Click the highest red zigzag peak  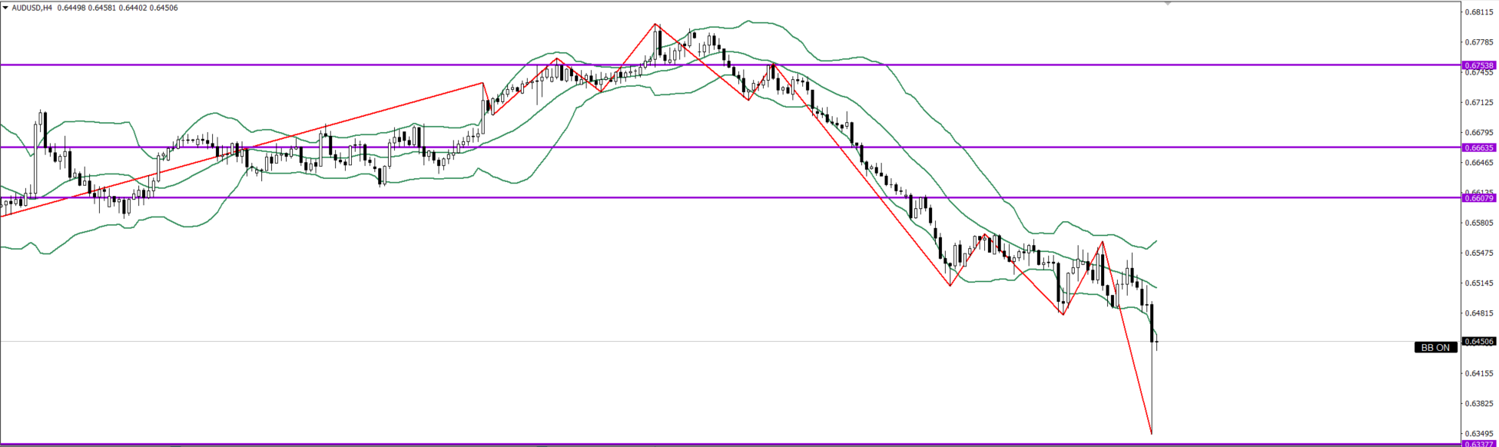[655, 25]
